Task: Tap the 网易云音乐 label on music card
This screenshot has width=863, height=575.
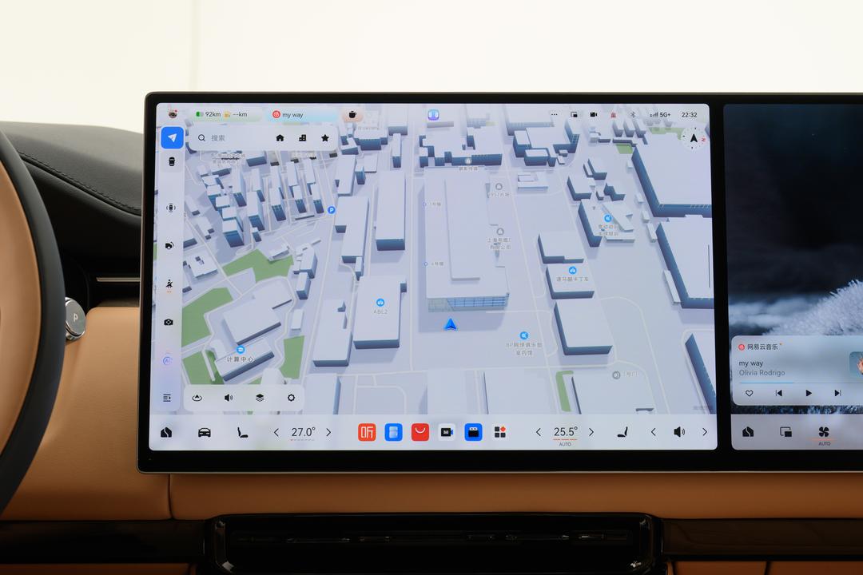Action: [763, 347]
